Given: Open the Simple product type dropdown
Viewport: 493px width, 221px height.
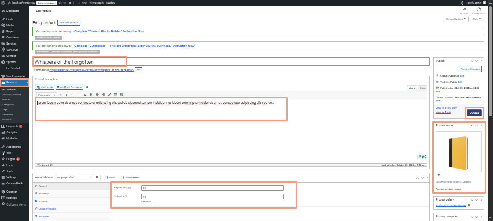Looking at the screenshot, I should click(x=74, y=178).
